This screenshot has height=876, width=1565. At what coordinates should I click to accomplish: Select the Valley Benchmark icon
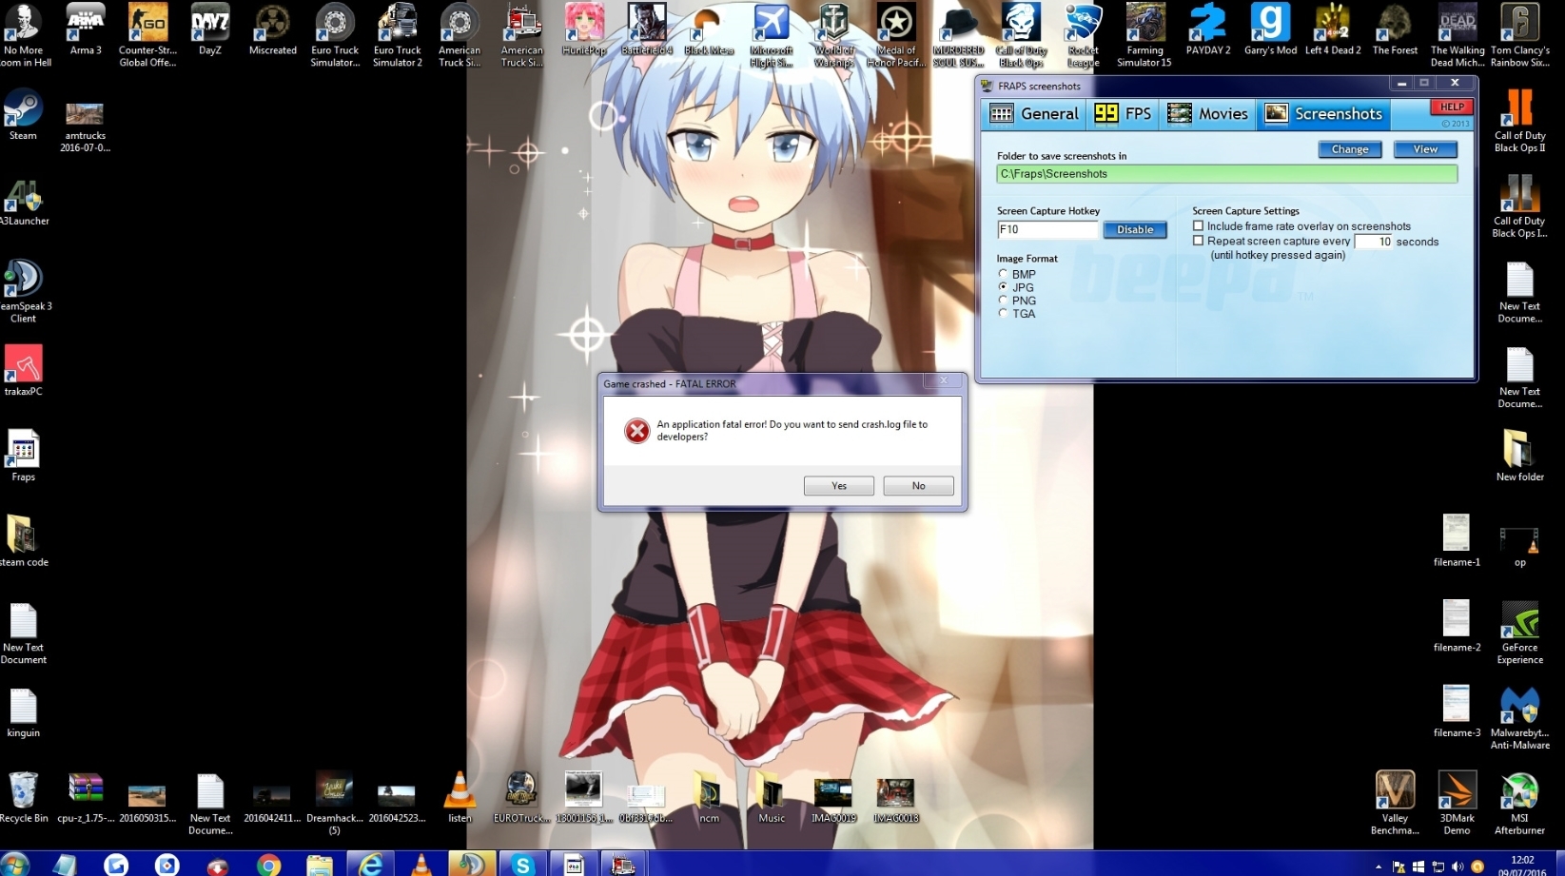coord(1395,804)
